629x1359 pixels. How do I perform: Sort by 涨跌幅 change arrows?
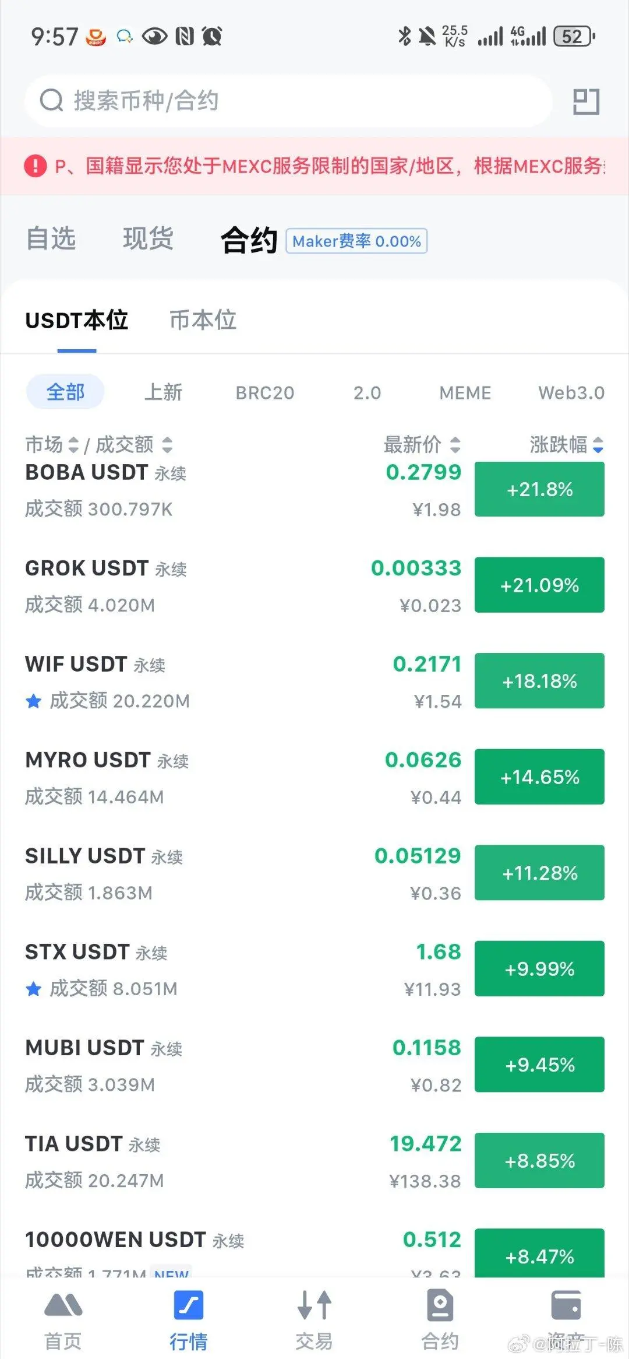coord(598,445)
